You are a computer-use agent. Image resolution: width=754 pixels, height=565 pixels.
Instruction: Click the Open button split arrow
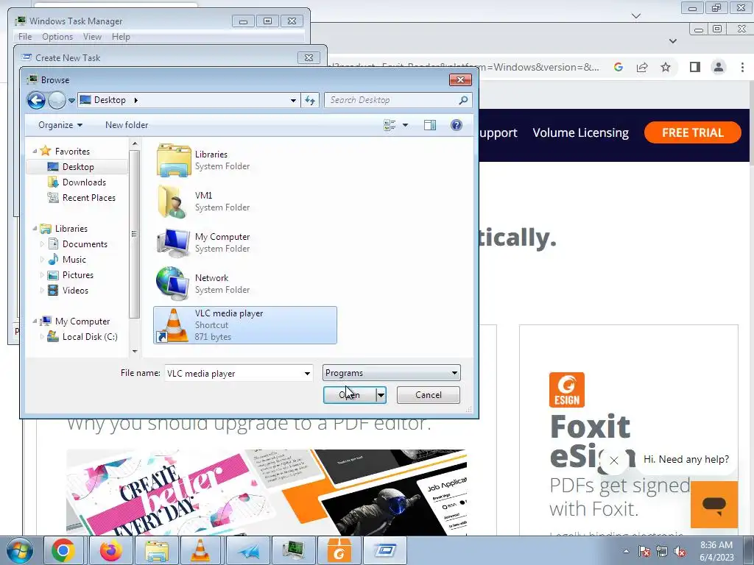point(381,395)
